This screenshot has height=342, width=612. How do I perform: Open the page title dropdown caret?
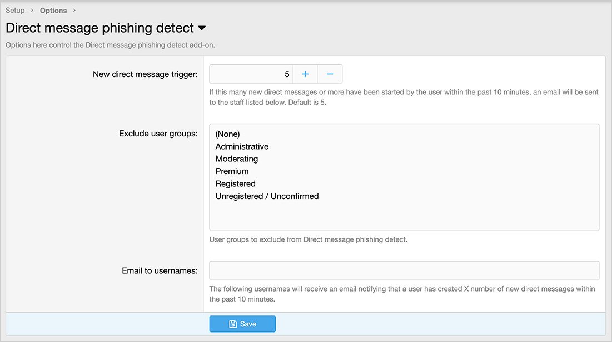click(x=202, y=28)
